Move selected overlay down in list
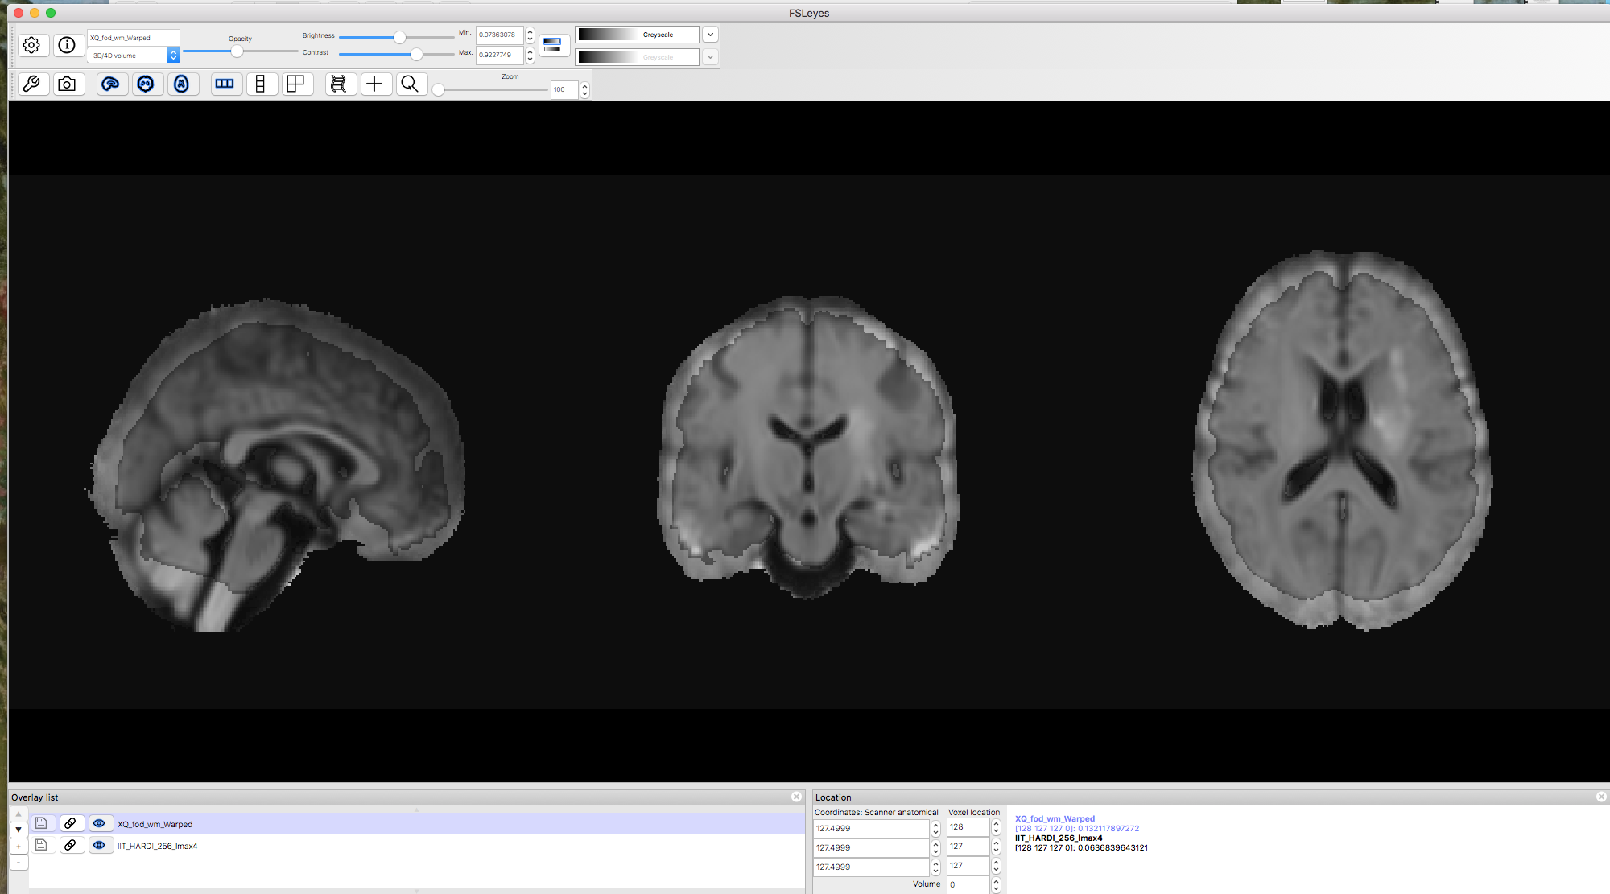The height and width of the screenshot is (894, 1610). coord(19,830)
